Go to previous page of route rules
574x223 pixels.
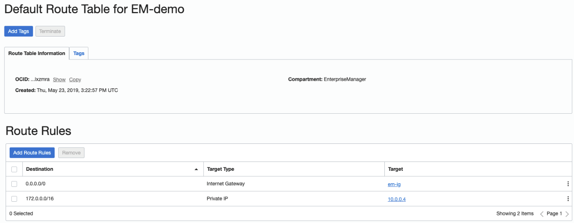pos(541,214)
